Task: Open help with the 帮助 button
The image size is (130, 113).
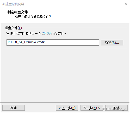Action: point(14,108)
